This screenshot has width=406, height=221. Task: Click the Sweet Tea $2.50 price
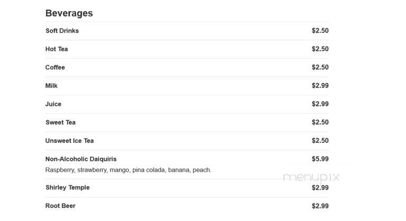click(x=320, y=122)
